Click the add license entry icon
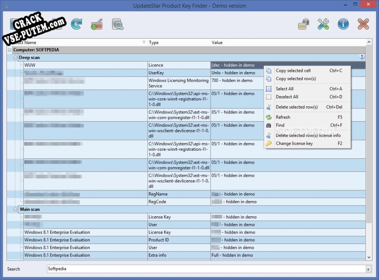379x280 pixels. [97, 25]
